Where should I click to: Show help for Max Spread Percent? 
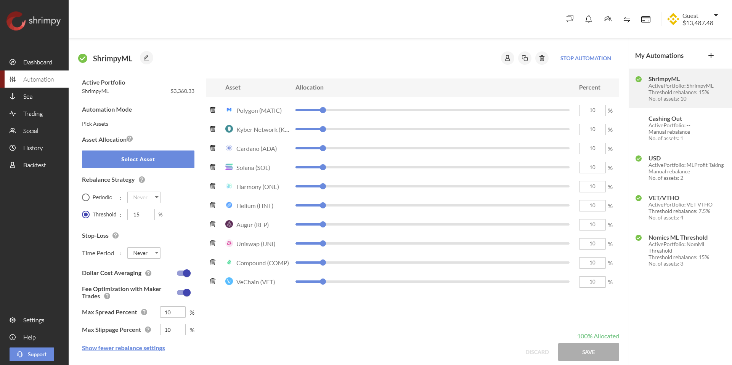[x=144, y=312]
